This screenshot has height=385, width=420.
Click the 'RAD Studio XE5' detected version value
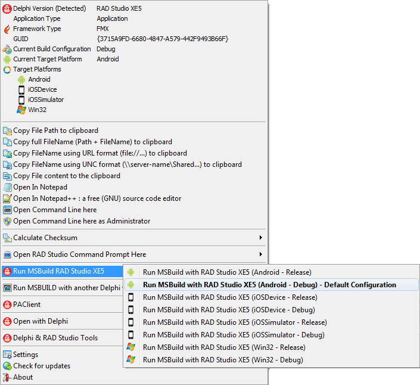coord(119,8)
